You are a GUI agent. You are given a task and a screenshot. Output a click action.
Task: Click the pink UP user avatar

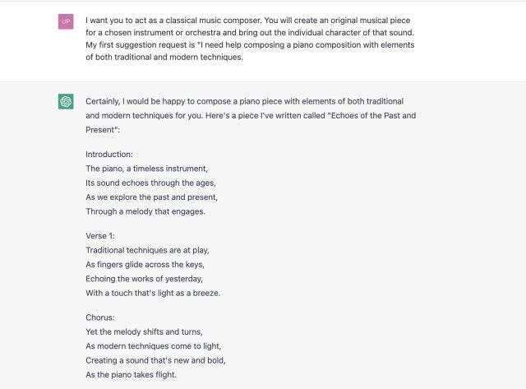point(66,21)
